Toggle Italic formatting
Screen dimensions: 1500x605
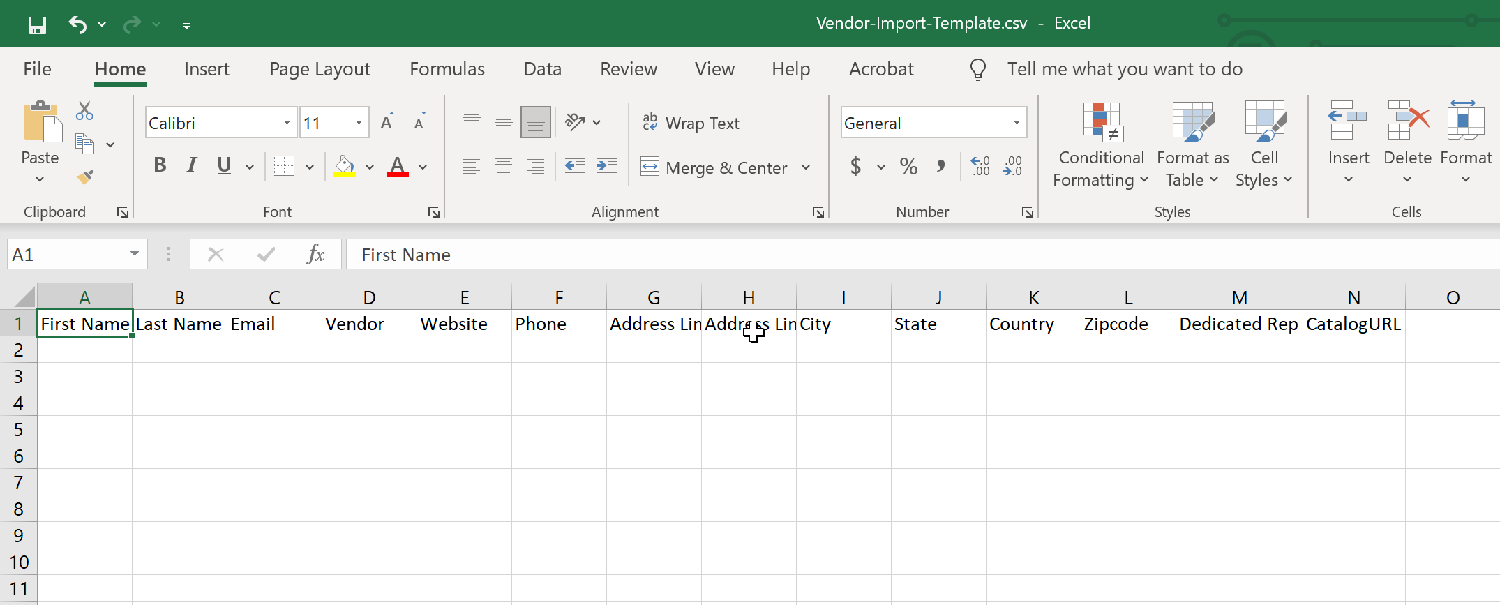click(x=192, y=165)
